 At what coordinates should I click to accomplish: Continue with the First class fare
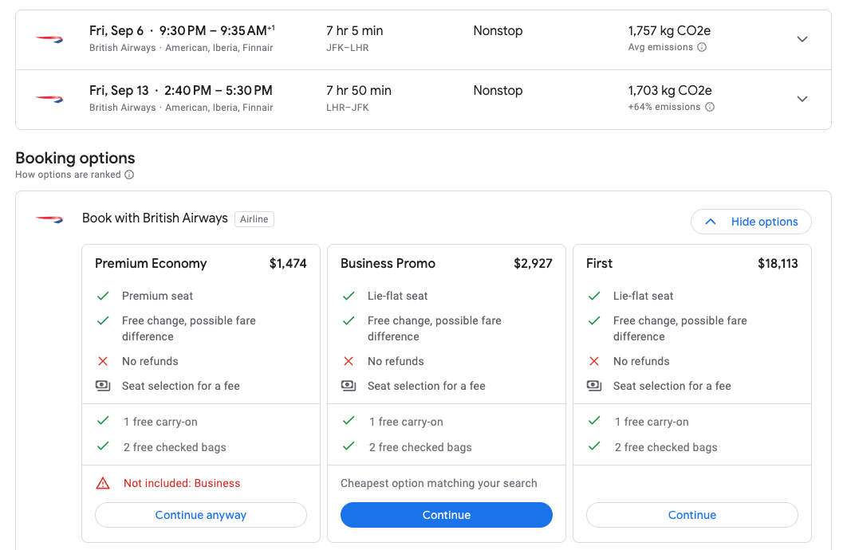(x=691, y=515)
